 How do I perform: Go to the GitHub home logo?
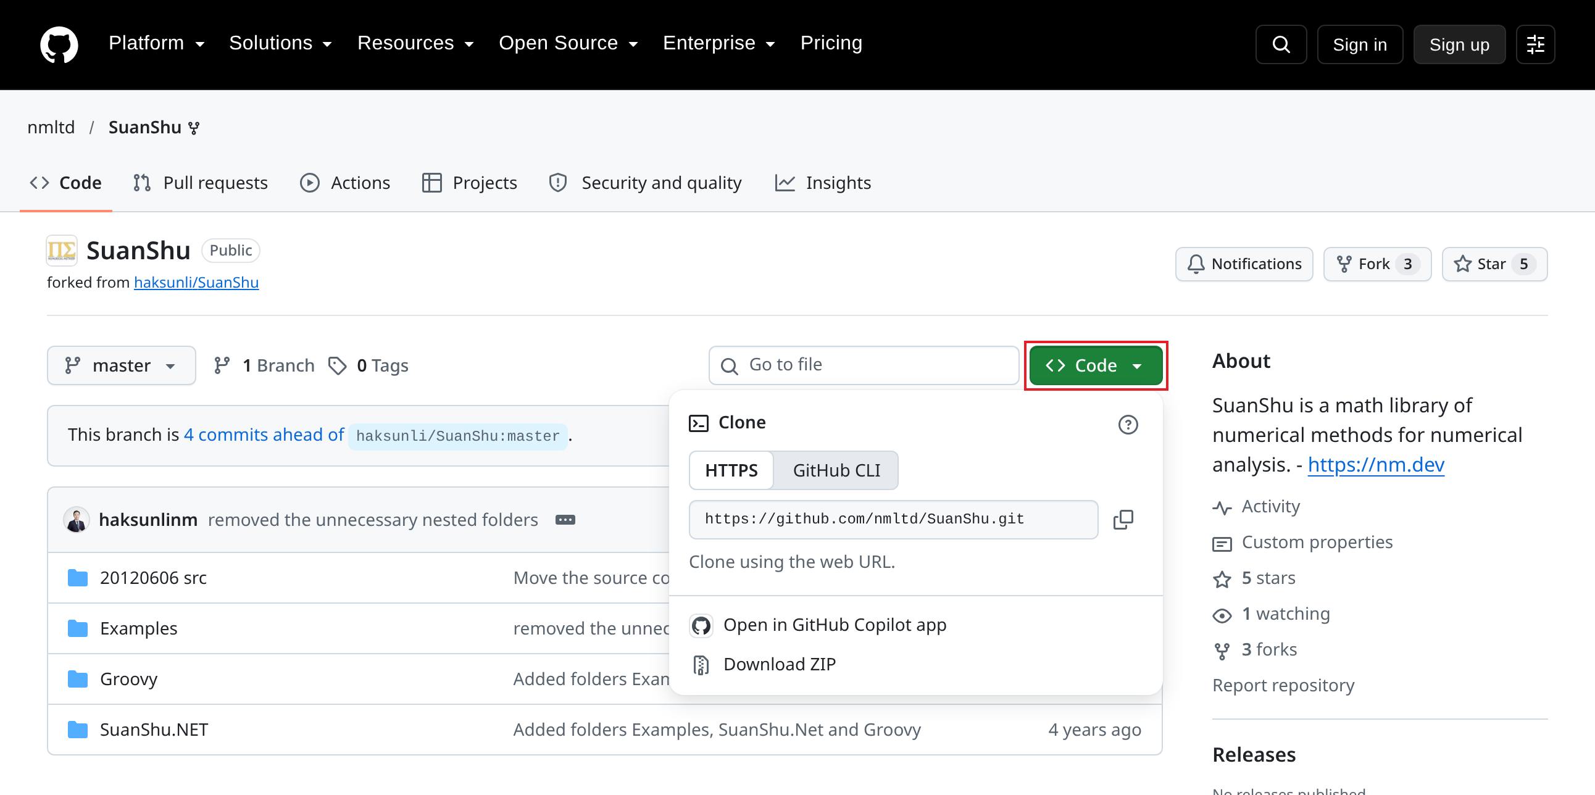point(59,44)
